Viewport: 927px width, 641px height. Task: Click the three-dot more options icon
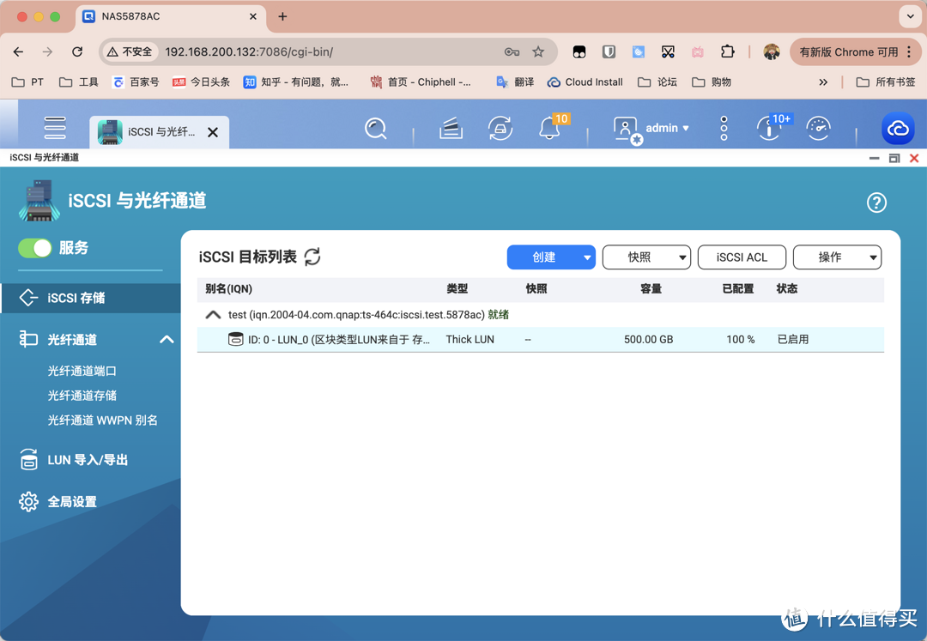[x=724, y=129]
